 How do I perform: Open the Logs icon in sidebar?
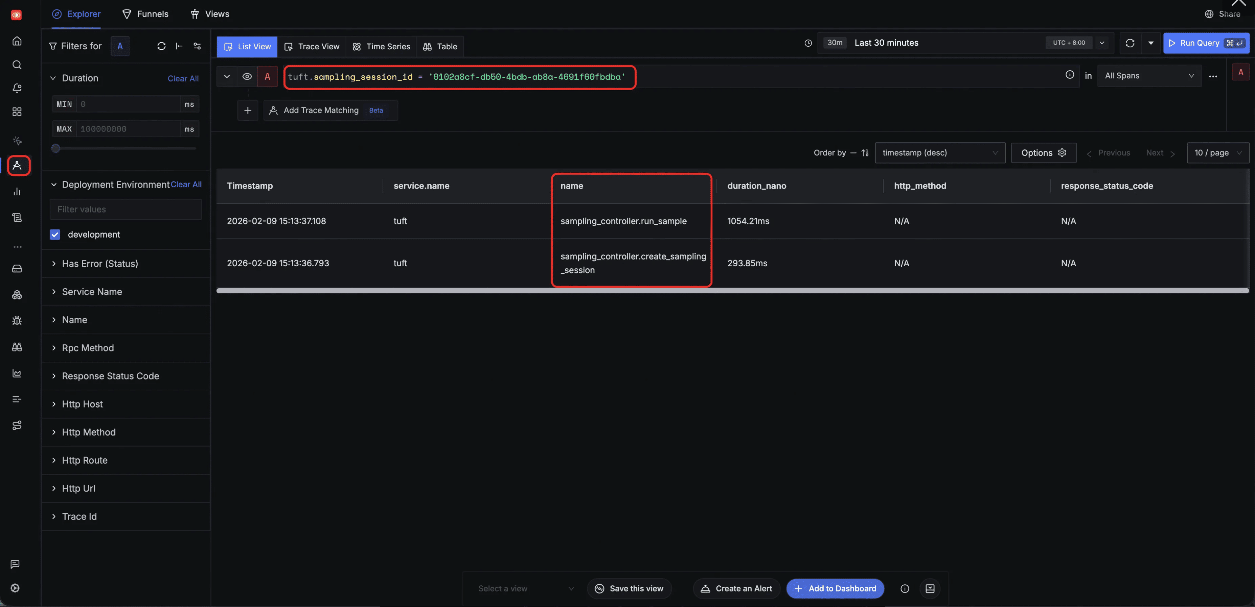[x=17, y=218]
